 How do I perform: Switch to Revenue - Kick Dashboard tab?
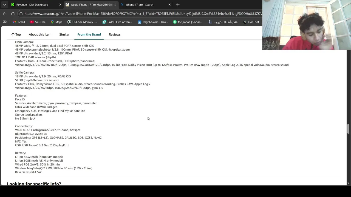coord(36,5)
